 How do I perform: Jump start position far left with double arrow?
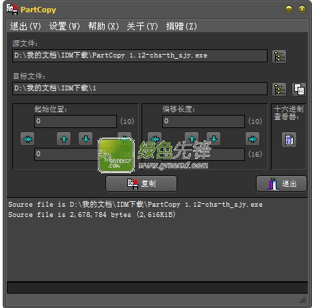click(27, 139)
